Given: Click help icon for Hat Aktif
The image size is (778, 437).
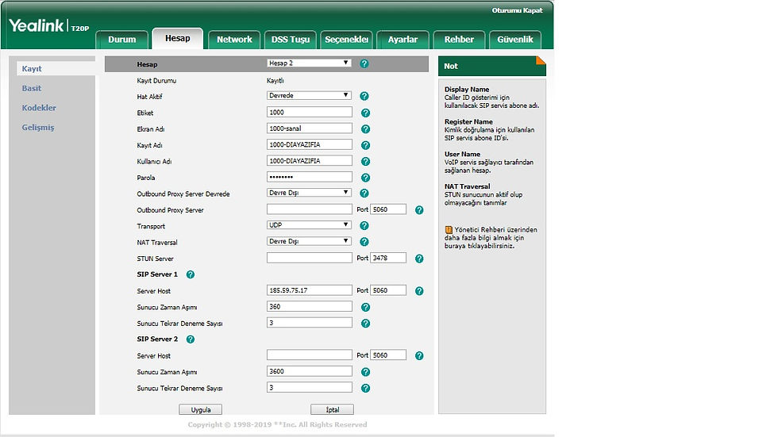Looking at the screenshot, I should point(364,96).
